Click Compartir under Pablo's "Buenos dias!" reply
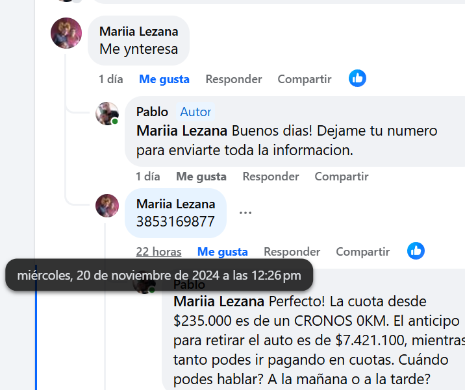Image resolution: width=465 pixels, height=390 pixels. (x=342, y=177)
